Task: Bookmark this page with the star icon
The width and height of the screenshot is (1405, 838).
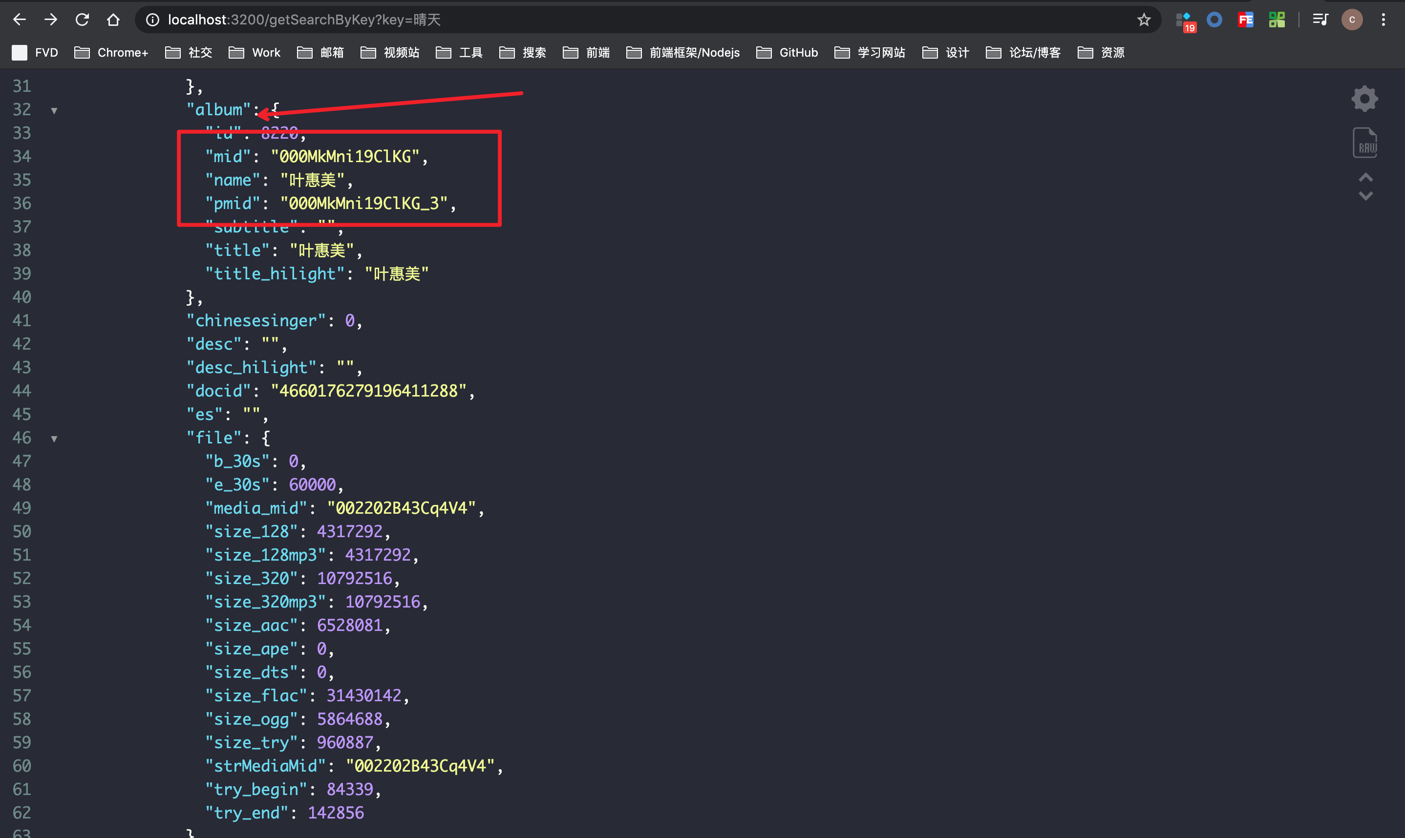Action: pyautogui.click(x=1144, y=21)
